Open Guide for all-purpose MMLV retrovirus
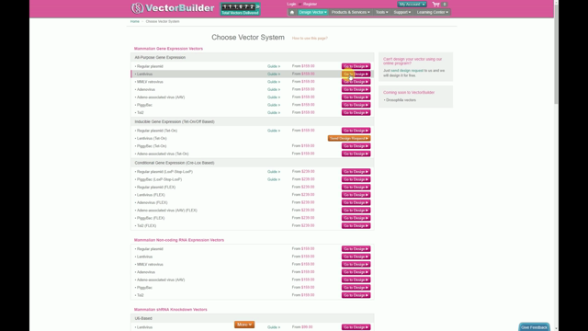This screenshot has height=331, width=588. click(274, 82)
